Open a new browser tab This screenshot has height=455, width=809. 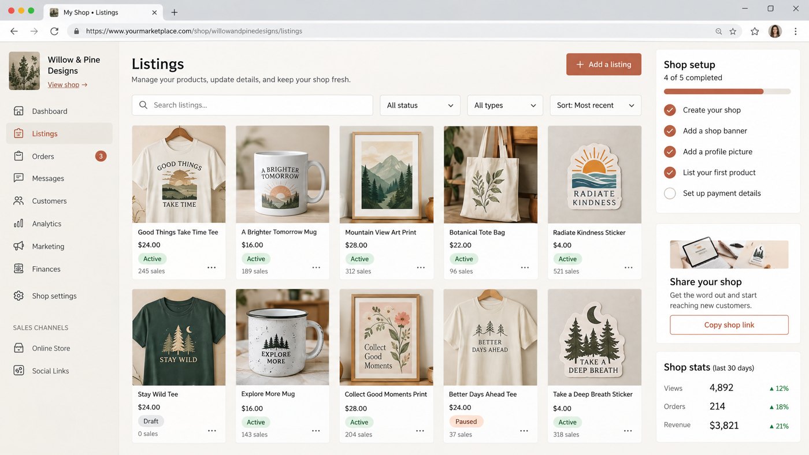[175, 12]
